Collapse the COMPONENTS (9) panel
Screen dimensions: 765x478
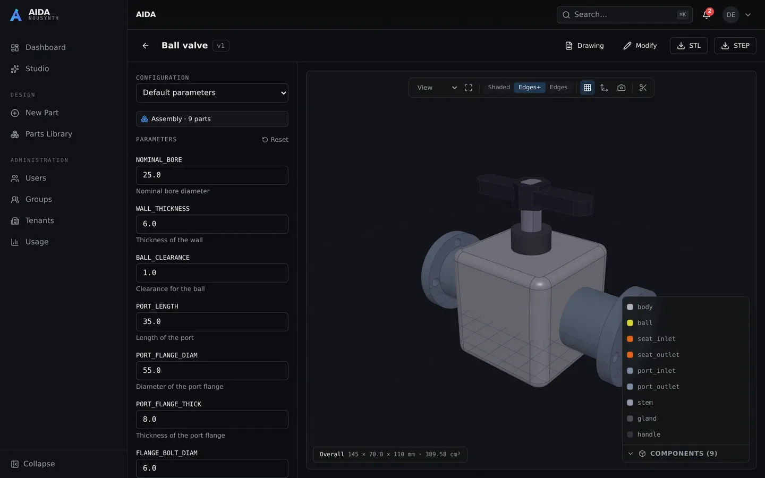click(x=686, y=454)
